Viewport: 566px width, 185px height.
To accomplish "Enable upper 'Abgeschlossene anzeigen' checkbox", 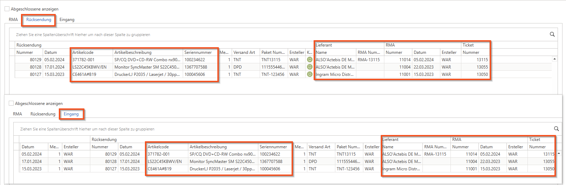I will [7, 9].
